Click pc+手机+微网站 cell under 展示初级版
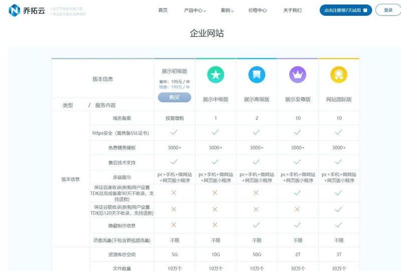The height and width of the screenshot is (271, 401). 174,177
